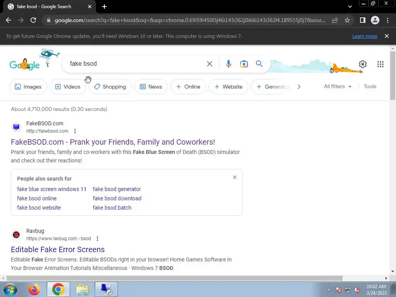The width and height of the screenshot is (396, 297).
Task: Close the People also search for box
Action: point(235,177)
